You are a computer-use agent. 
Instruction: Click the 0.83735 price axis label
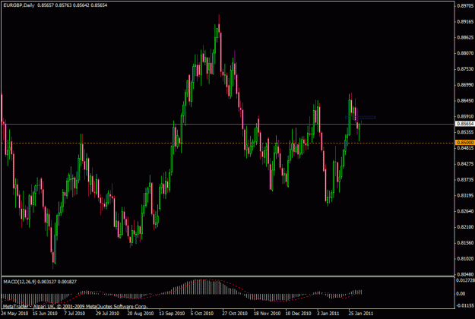pos(465,180)
